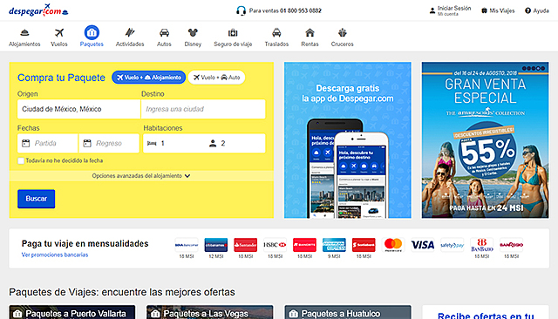Open the Despegar app download banner

348,140
